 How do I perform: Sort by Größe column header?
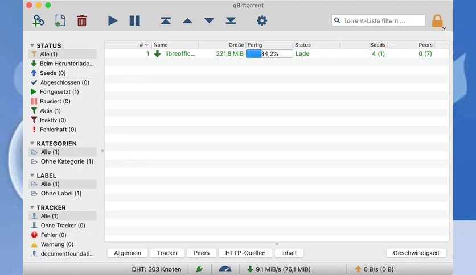222,45
